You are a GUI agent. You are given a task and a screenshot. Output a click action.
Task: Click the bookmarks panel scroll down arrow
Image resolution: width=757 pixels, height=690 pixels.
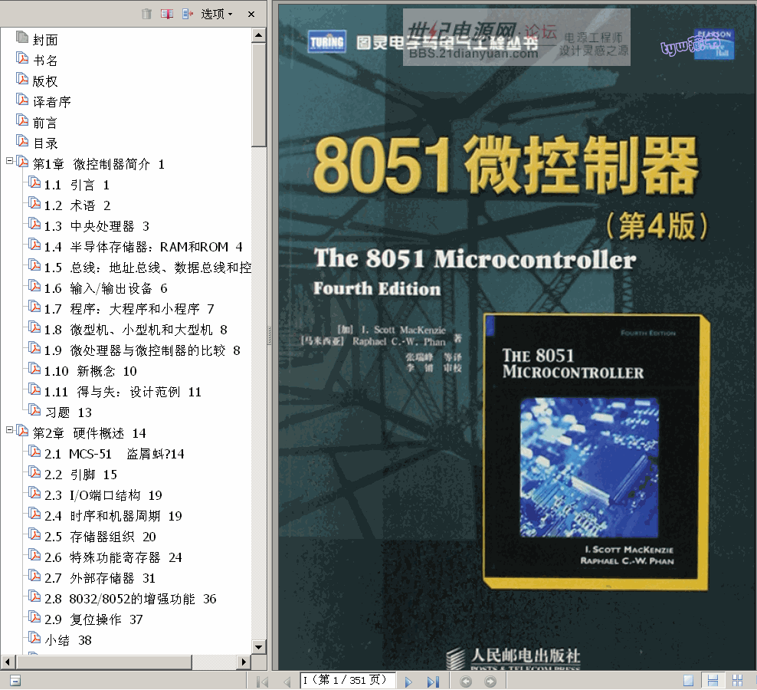(x=259, y=646)
